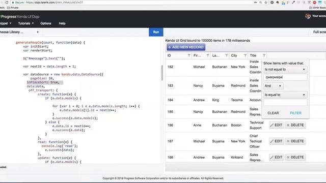Click the blue Run button

pyautogui.click(x=156, y=32)
